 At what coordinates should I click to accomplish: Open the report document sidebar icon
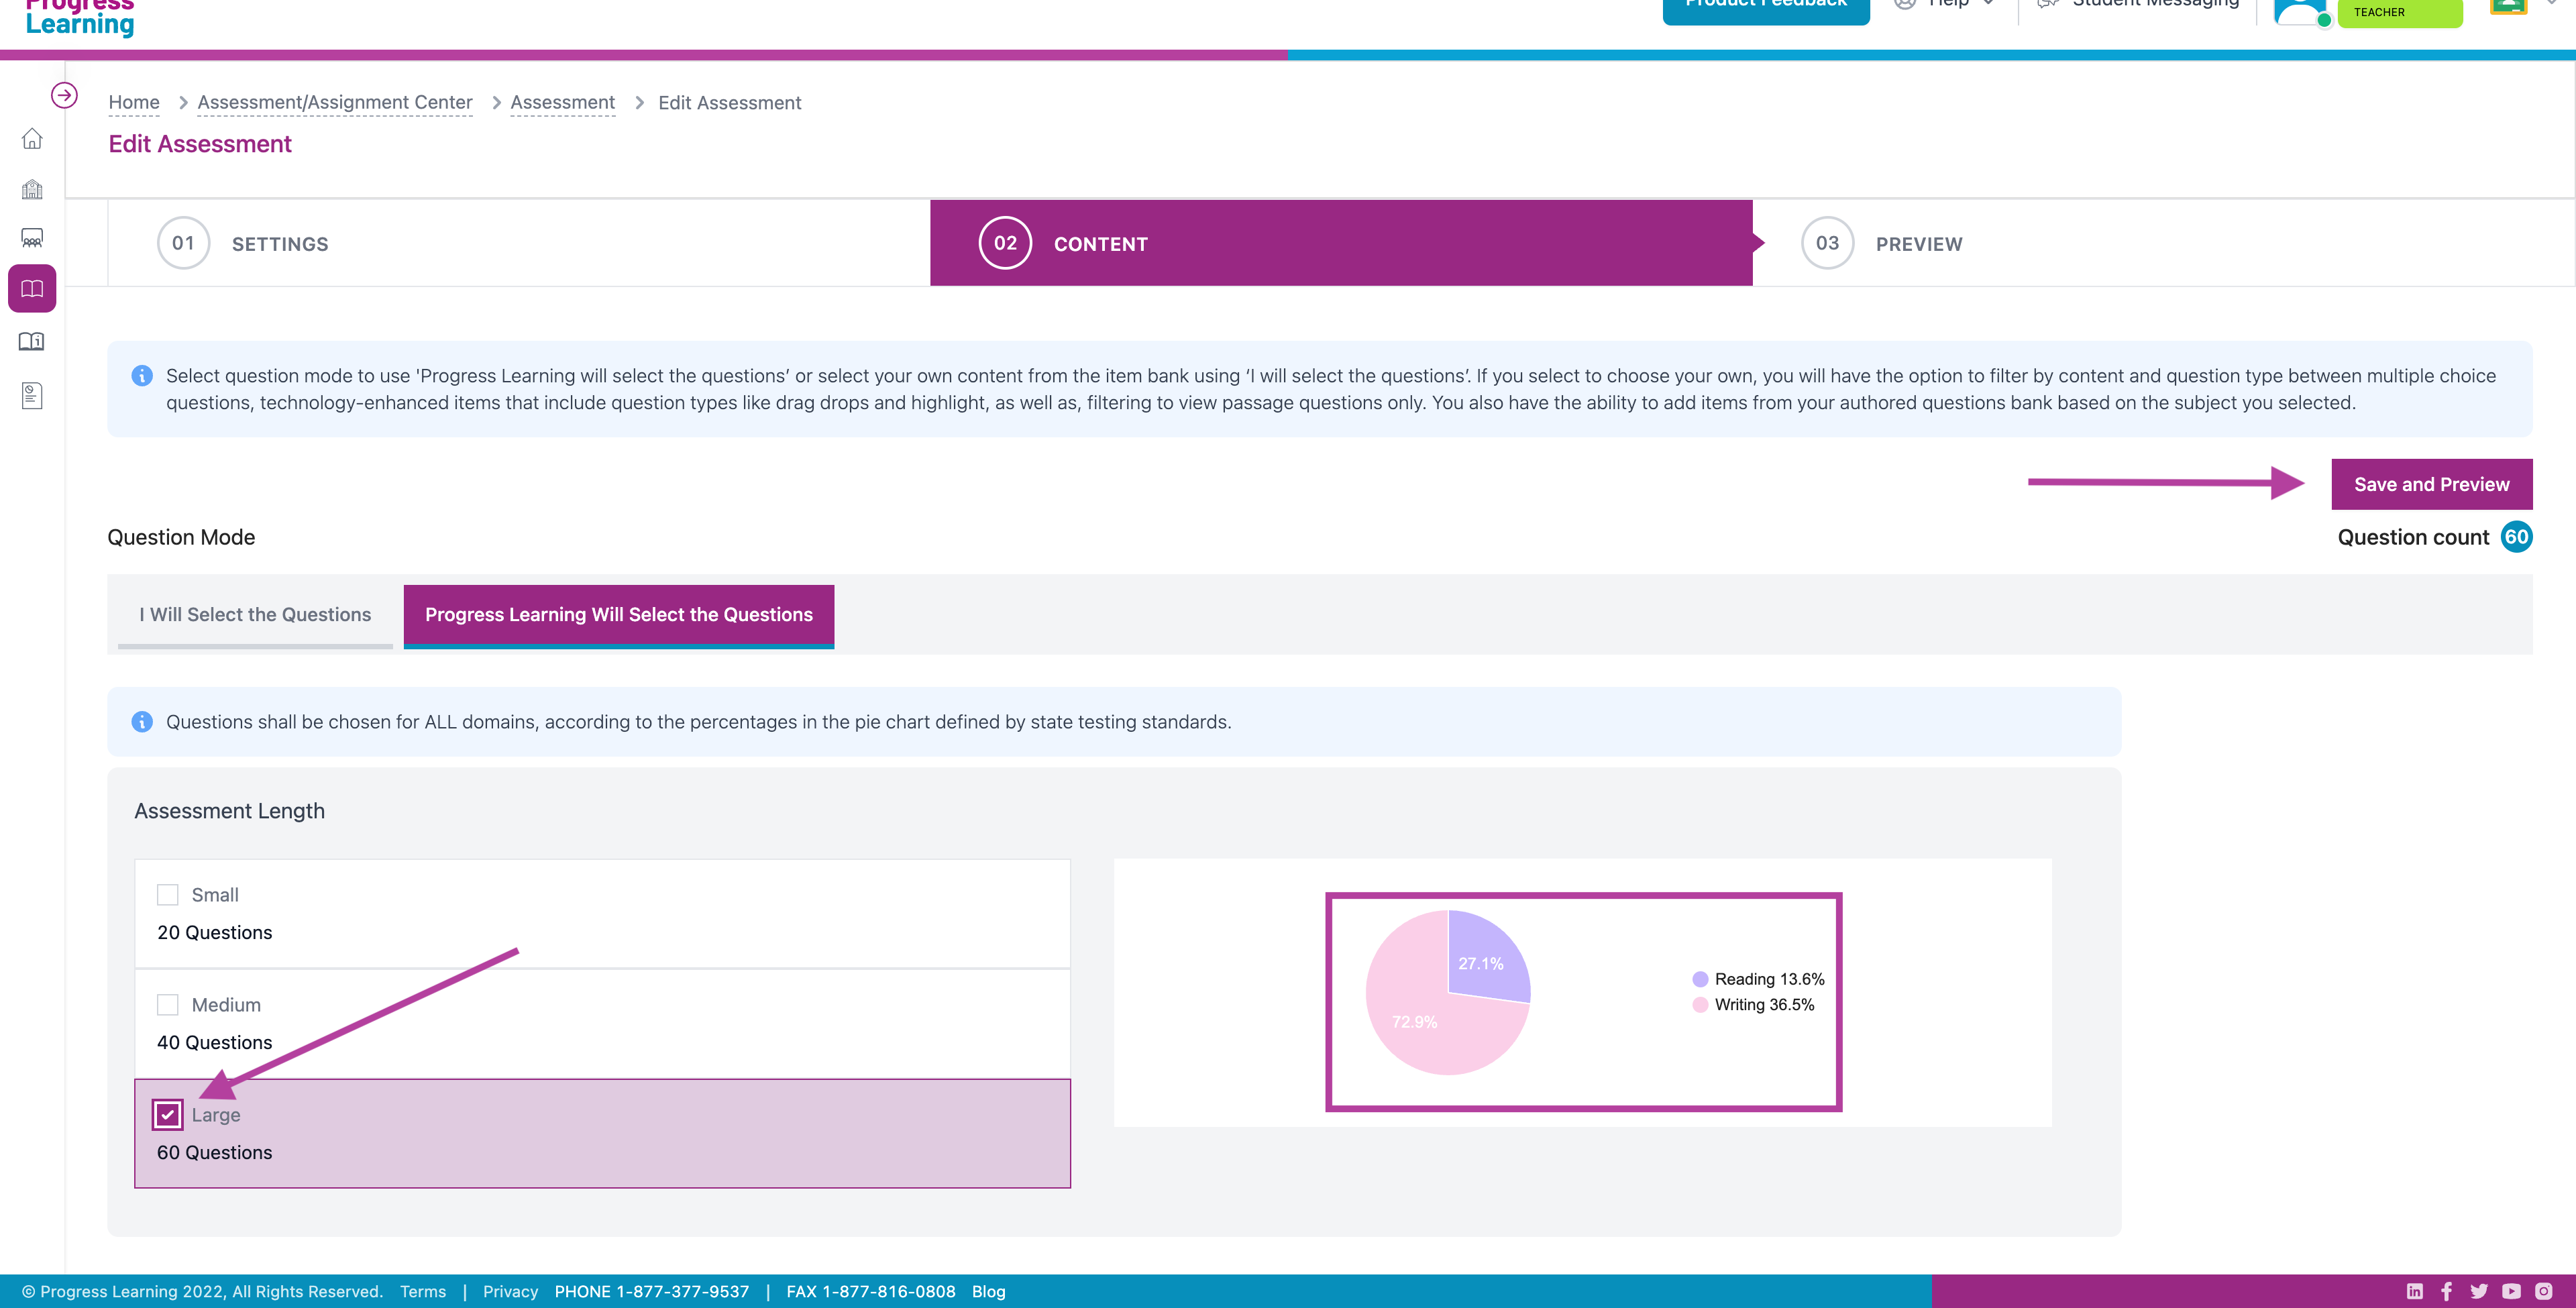(x=32, y=396)
